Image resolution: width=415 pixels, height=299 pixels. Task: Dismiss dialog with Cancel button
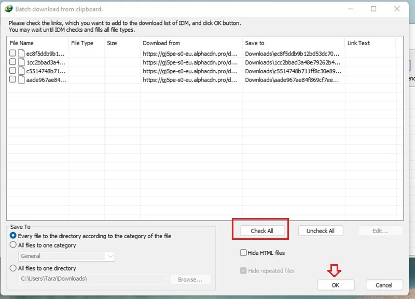(384, 285)
